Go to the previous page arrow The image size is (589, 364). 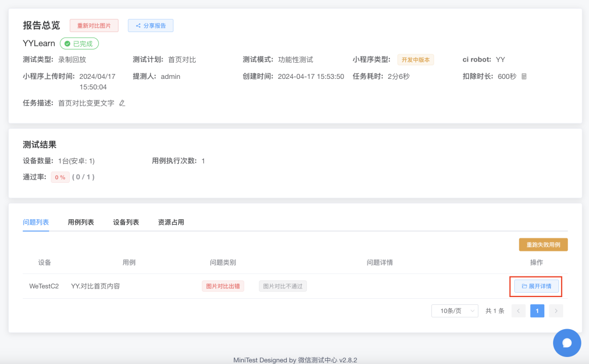(519, 311)
